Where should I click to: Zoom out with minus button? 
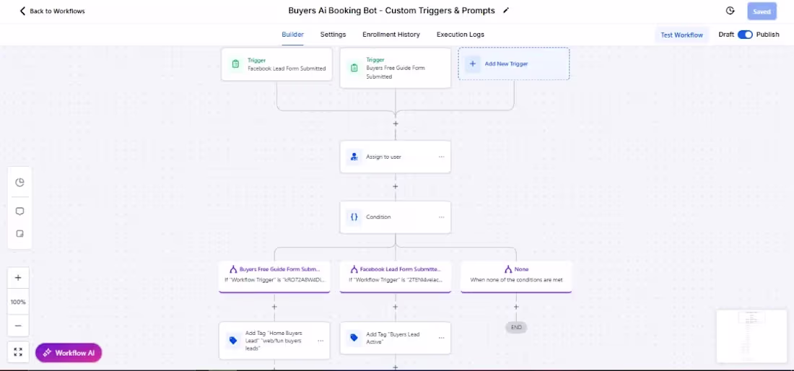tap(18, 326)
